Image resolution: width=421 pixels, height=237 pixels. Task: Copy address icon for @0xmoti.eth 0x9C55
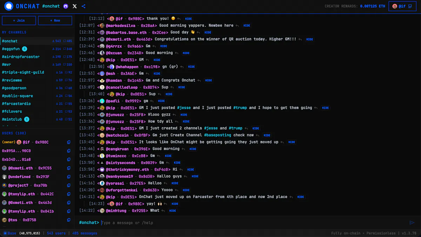69,168
